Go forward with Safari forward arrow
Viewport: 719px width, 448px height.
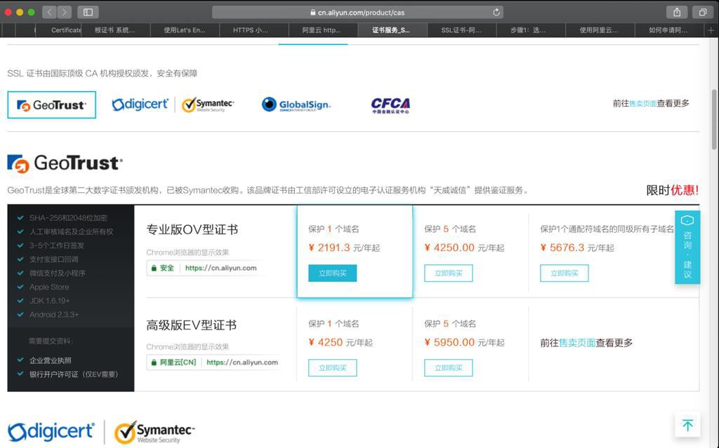[64, 13]
